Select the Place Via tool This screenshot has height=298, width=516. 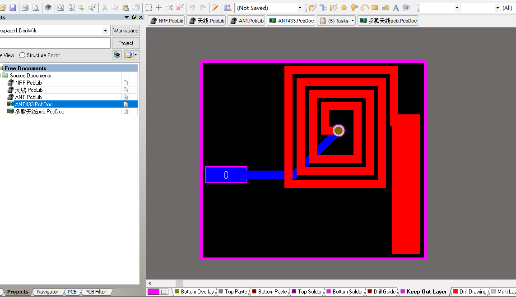coord(354,8)
